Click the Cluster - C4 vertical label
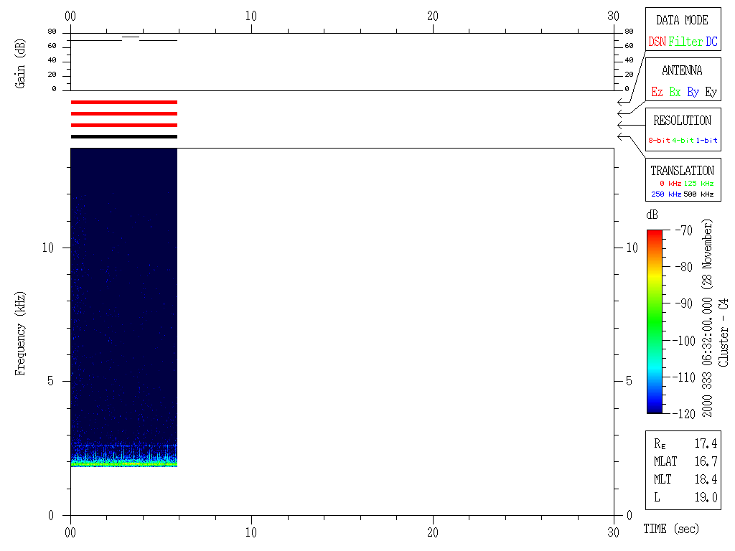This screenshot has width=735, height=551. click(724, 333)
